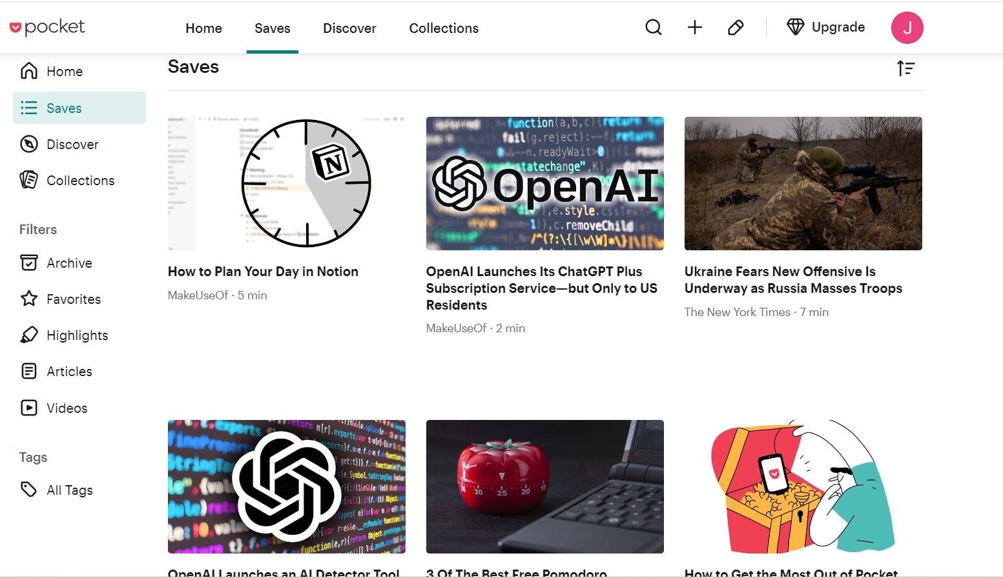
Task: Open 'How to Plan Your Day in Notion'
Action: 263,272
